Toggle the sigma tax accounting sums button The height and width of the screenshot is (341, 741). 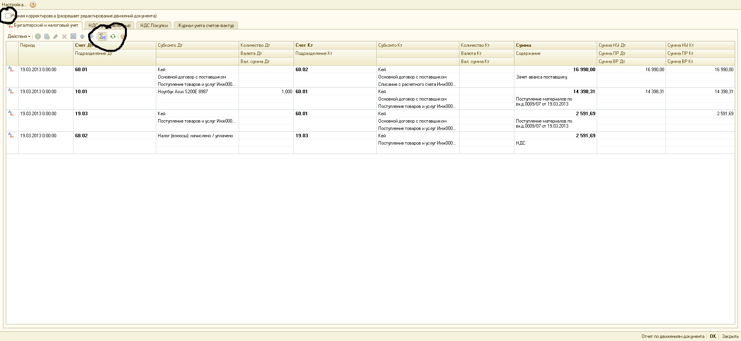[102, 36]
